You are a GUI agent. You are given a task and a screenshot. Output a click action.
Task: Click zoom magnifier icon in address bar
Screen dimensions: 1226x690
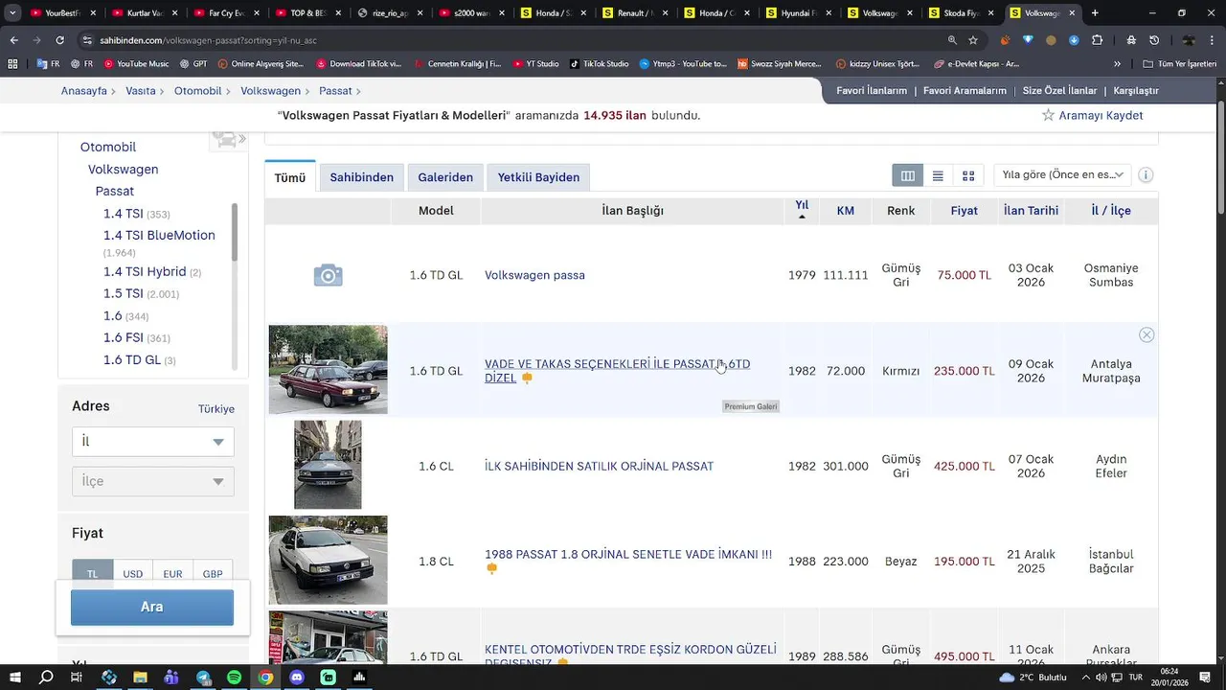click(952, 40)
